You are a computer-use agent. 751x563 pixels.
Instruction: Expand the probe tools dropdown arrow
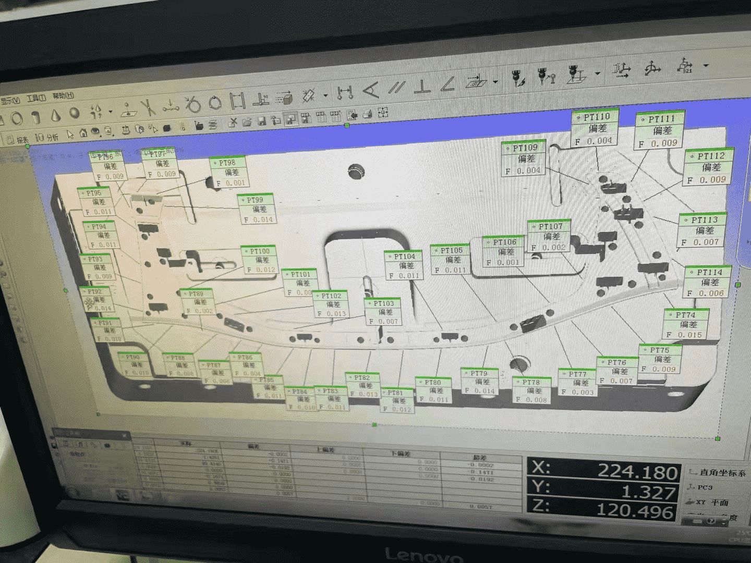coord(597,74)
